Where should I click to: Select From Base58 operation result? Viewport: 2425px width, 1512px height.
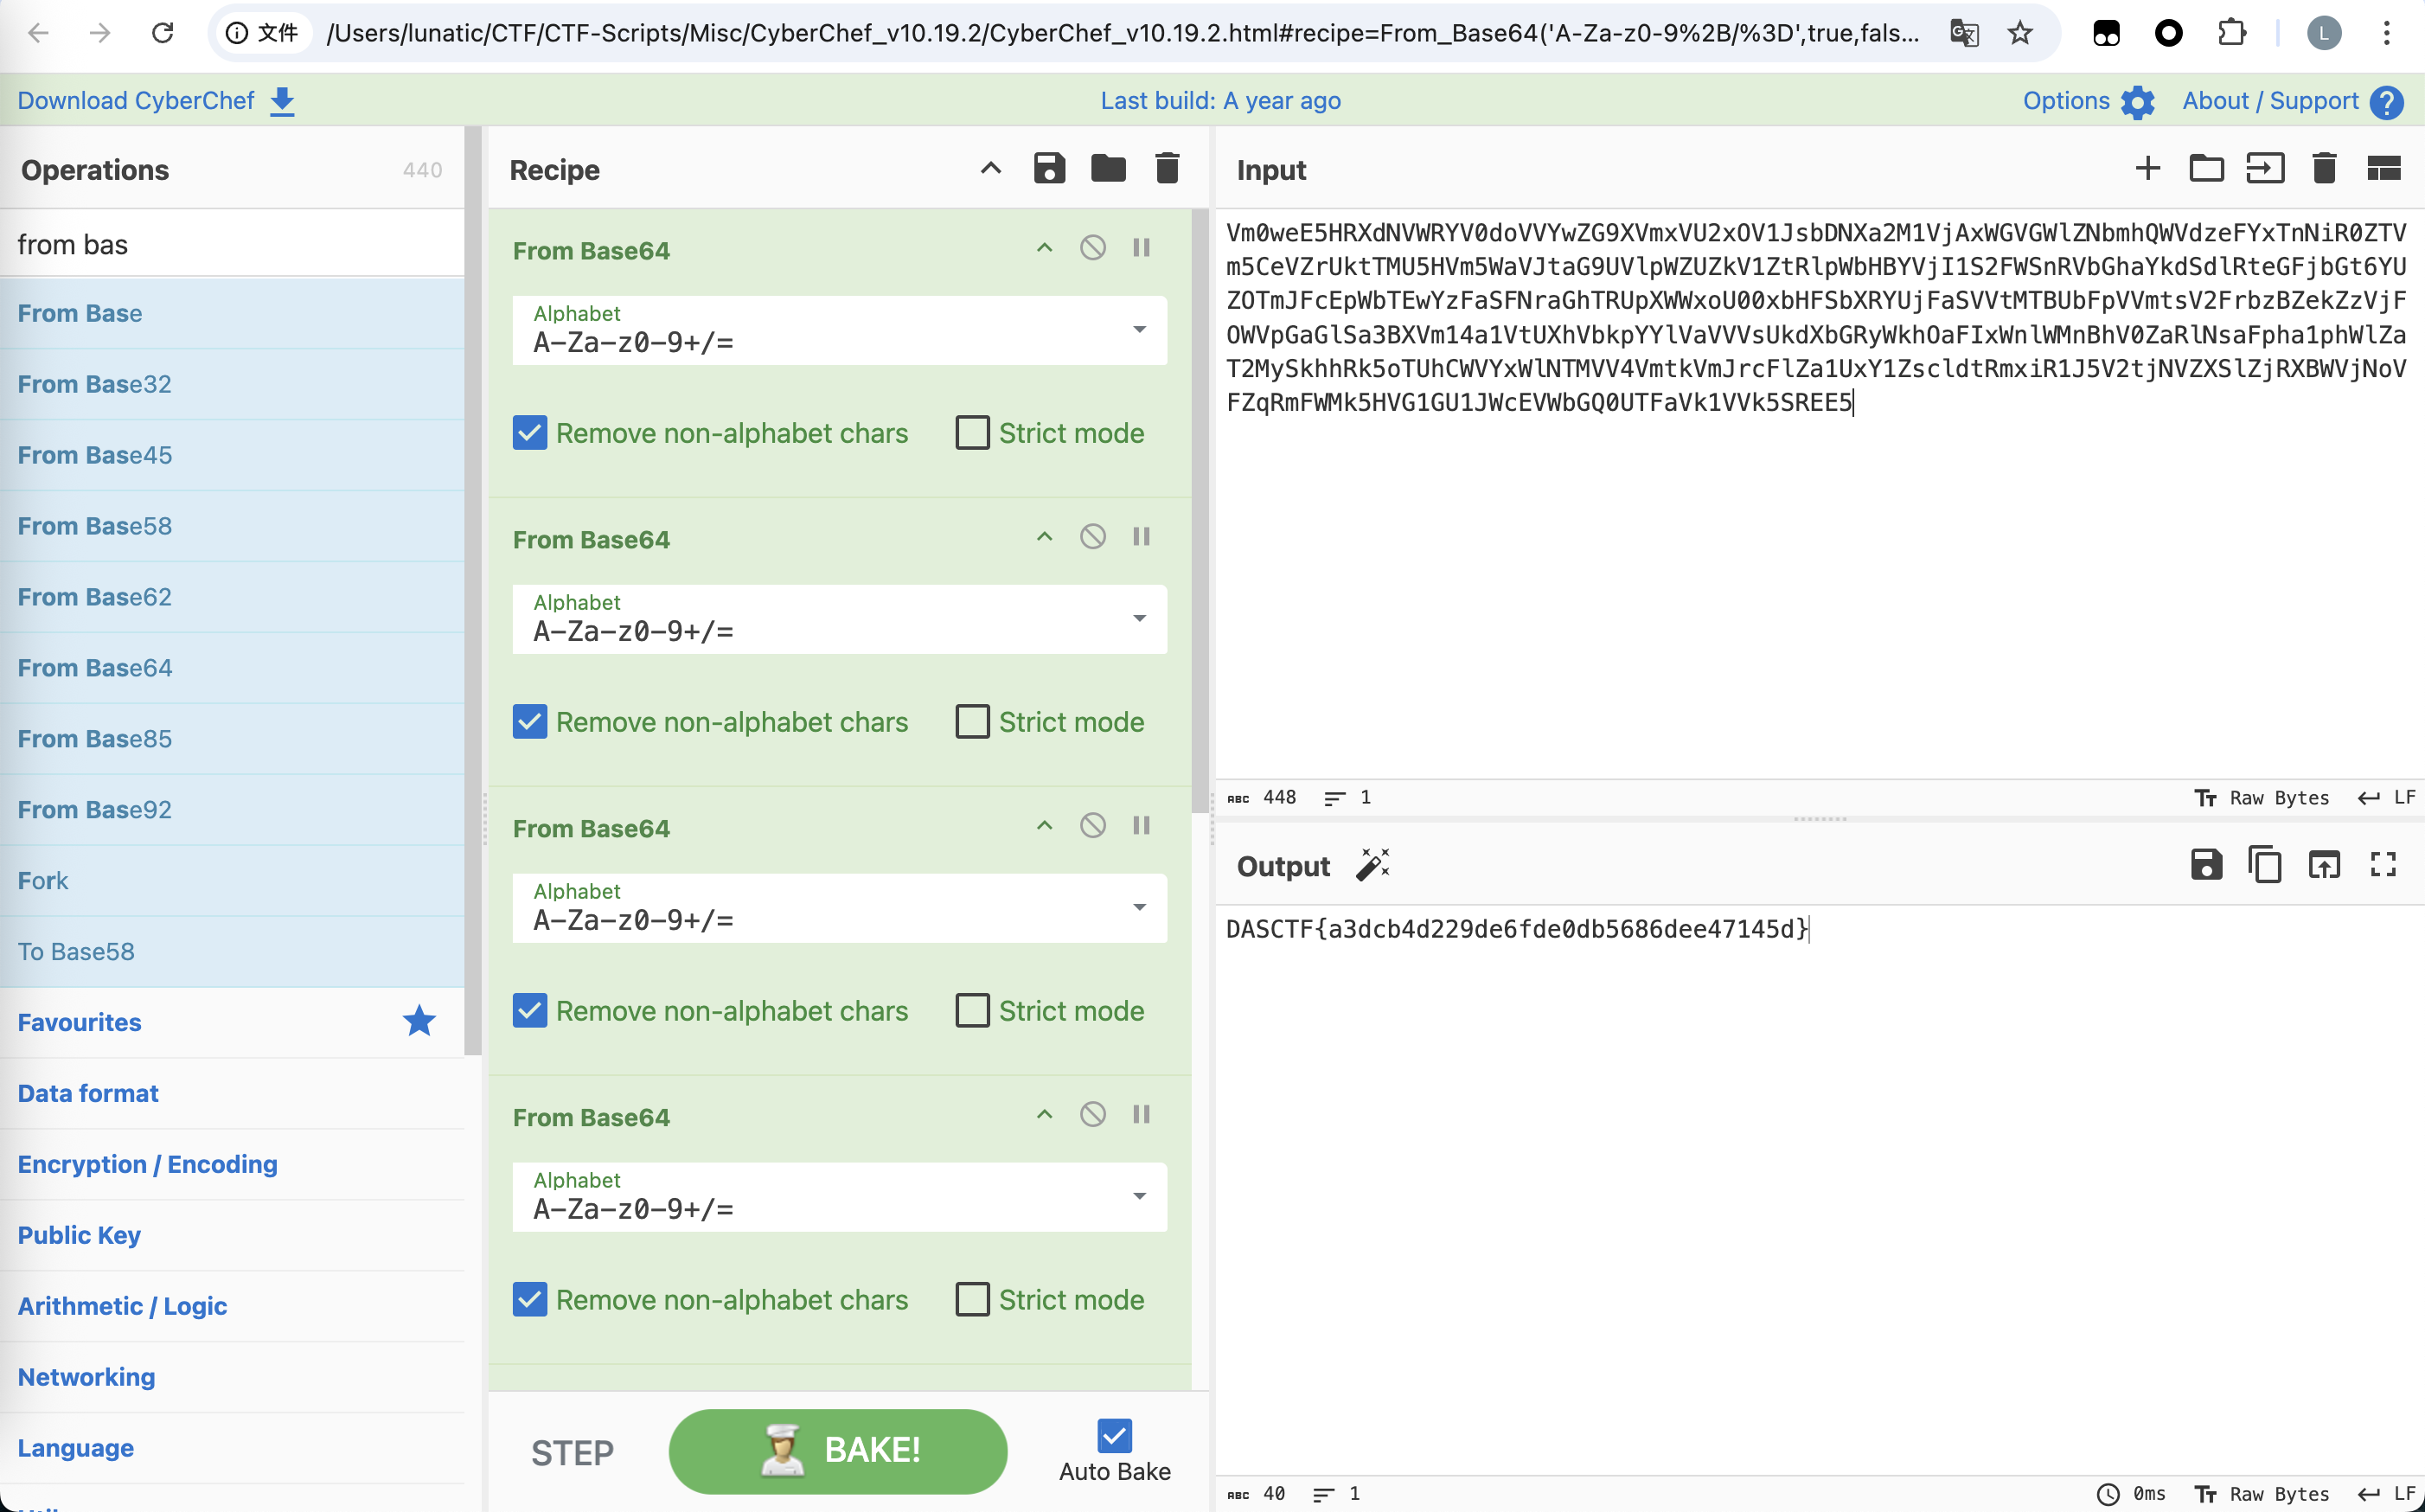coord(232,526)
